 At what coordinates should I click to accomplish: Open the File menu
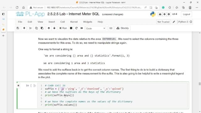point(20,22)
